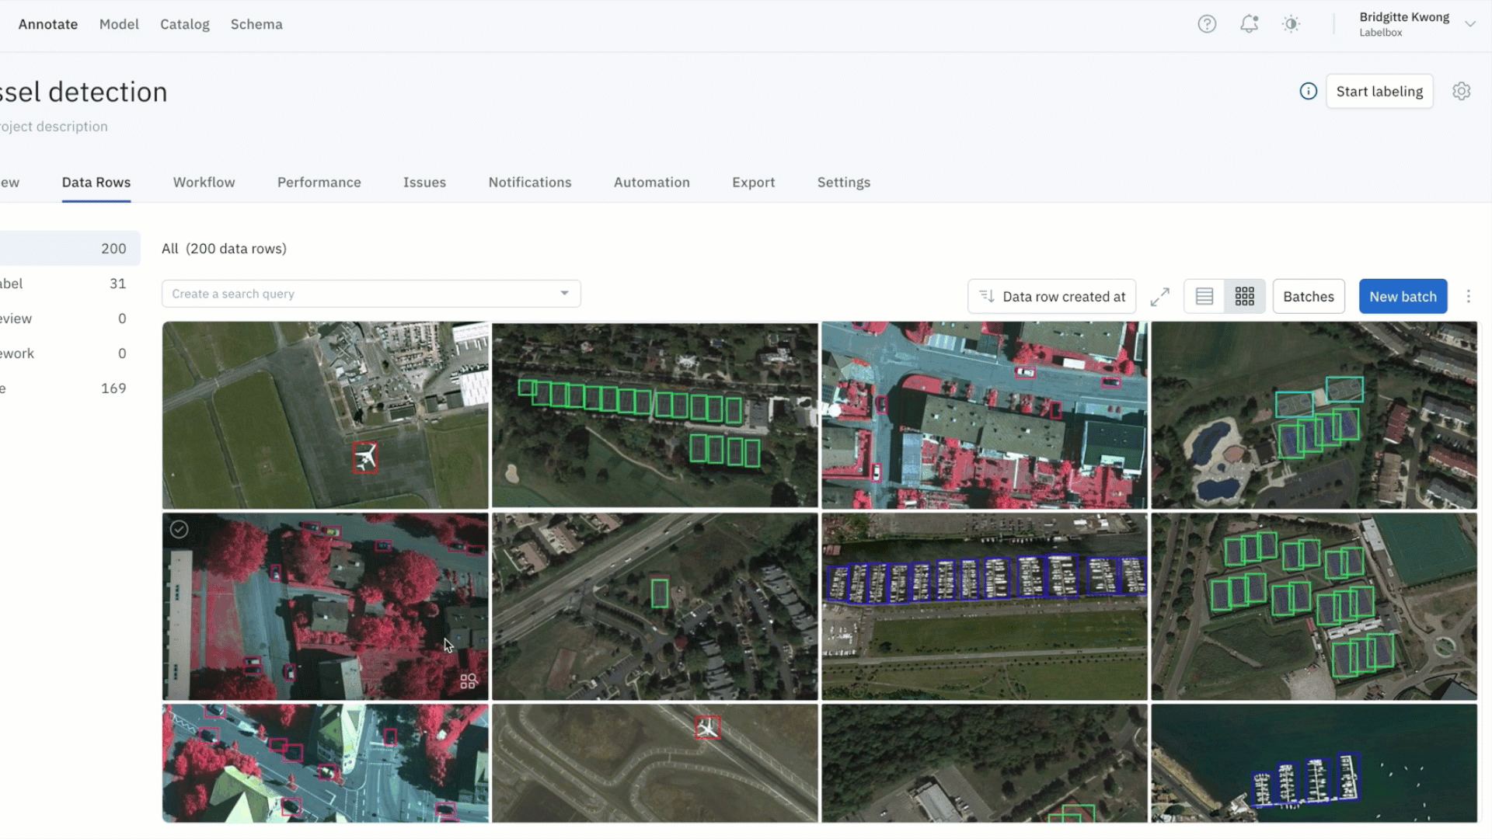The width and height of the screenshot is (1492, 839).
Task: Open the thumbnail with row of green boxes
Action: click(655, 416)
